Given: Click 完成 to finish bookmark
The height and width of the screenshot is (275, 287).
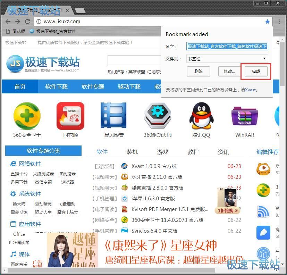Looking at the screenshot, I should click(256, 71).
